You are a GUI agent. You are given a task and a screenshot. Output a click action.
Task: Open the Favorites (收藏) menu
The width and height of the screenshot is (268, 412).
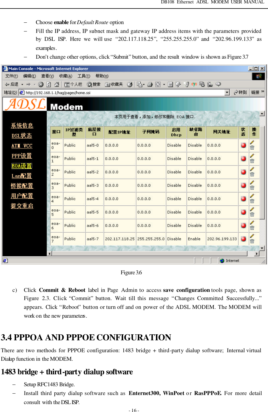[x=66, y=76]
